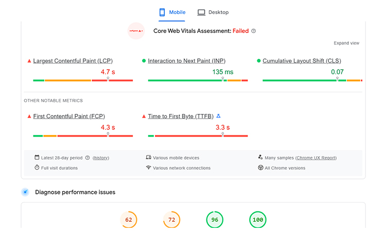Image resolution: width=386 pixels, height=232 pixels.
Task: Click the mobile devices icon
Action: click(x=148, y=158)
